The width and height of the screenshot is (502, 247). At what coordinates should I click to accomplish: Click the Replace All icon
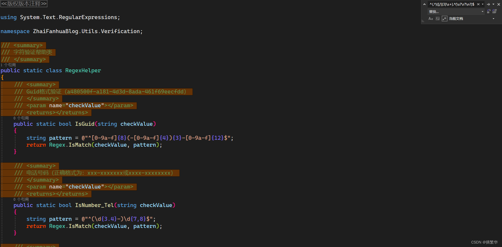pos(494,11)
